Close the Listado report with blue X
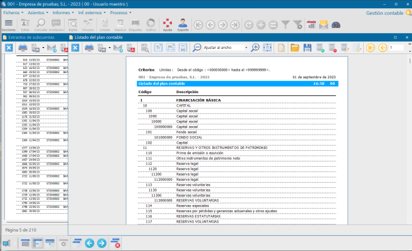412x251 pixels. coord(76,48)
